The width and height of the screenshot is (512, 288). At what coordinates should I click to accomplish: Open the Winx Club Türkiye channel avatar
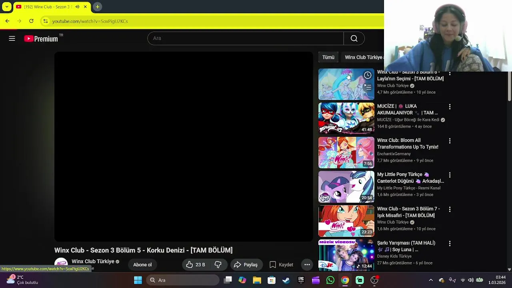[x=61, y=264]
